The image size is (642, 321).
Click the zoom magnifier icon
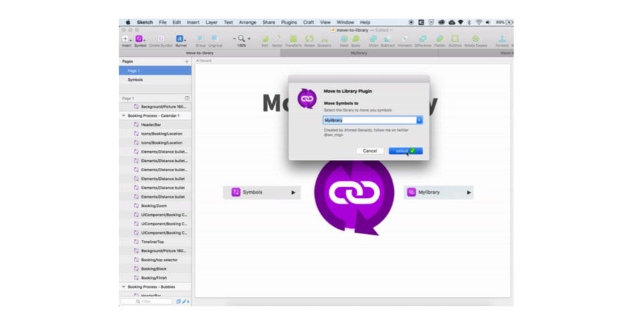241,39
